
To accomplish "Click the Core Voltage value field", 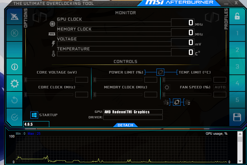I will (82, 80).
